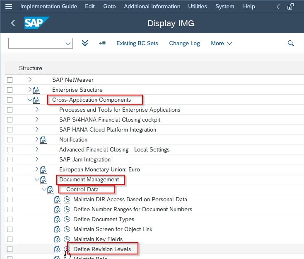Click the position/indent list toolbar icon

point(102,43)
